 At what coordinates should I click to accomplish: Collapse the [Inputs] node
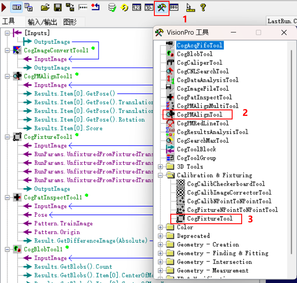pyautogui.click(x=7, y=33)
